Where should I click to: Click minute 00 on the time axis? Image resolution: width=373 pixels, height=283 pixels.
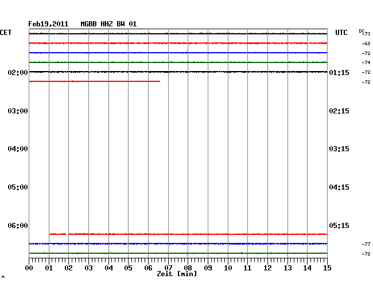pyautogui.click(x=29, y=268)
